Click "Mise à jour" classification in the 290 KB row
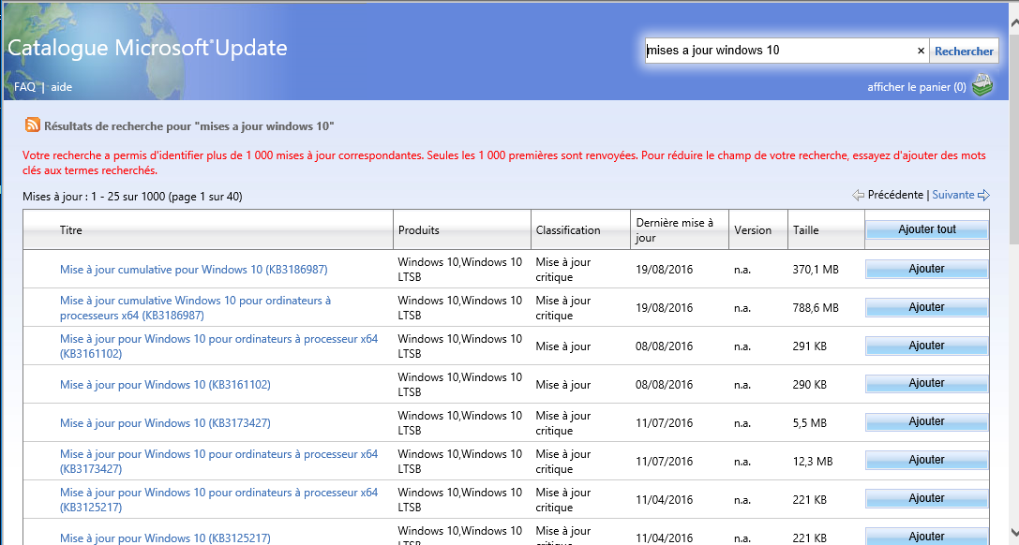Image resolution: width=1019 pixels, height=545 pixels. pyautogui.click(x=563, y=385)
